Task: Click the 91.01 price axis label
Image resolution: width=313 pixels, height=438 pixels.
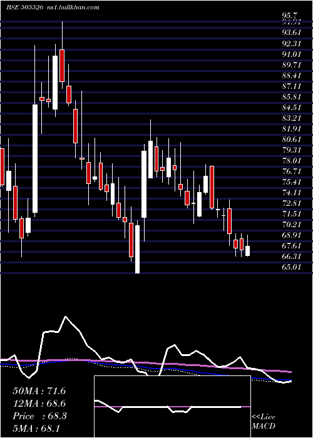Action: click(292, 54)
